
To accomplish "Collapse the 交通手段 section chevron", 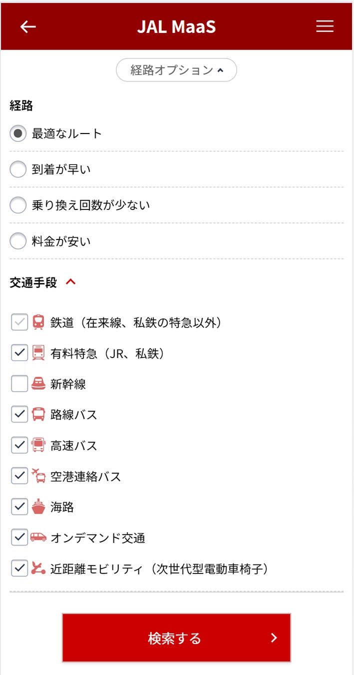I will [71, 282].
